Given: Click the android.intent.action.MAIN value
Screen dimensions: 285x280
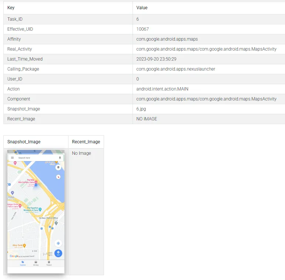Looking at the screenshot, I should [x=162, y=89].
